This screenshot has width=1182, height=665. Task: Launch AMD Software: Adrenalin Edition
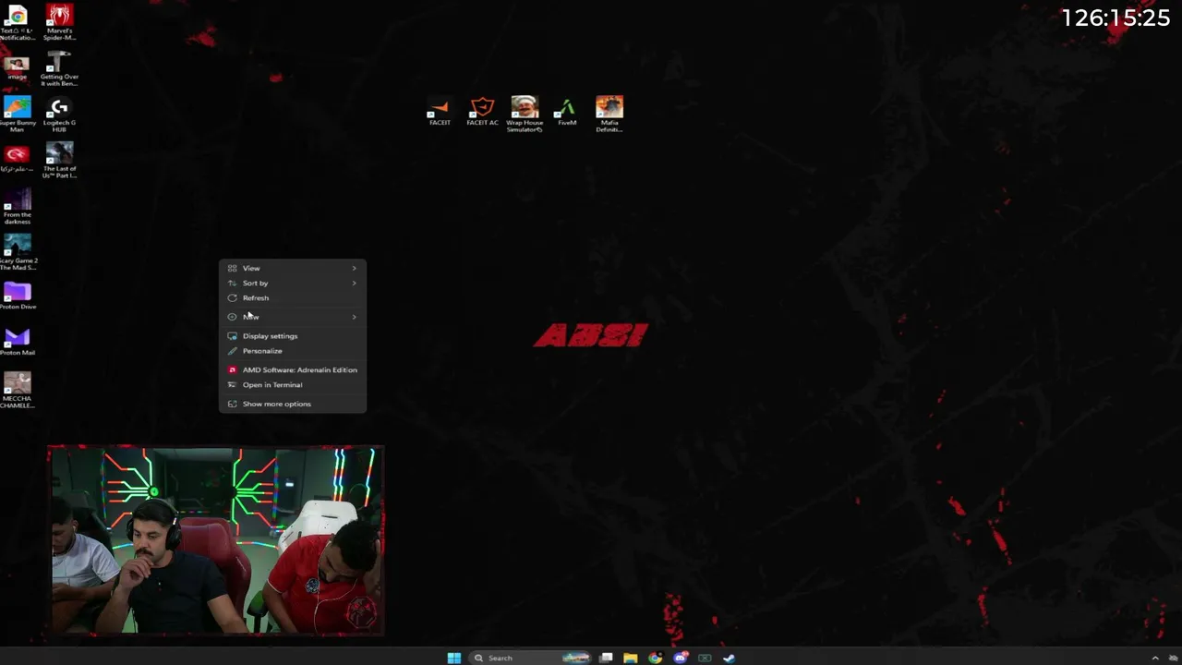(x=293, y=369)
